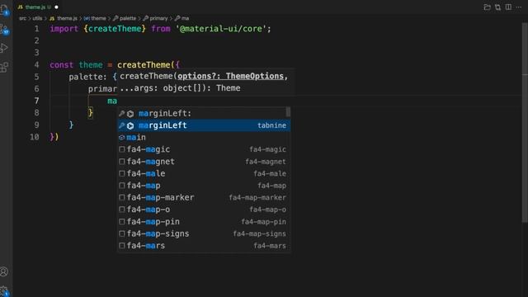The height and width of the screenshot is (297, 528).
Task: Pick the fa4-map-pin snippet suggestion
Action: tap(204, 222)
